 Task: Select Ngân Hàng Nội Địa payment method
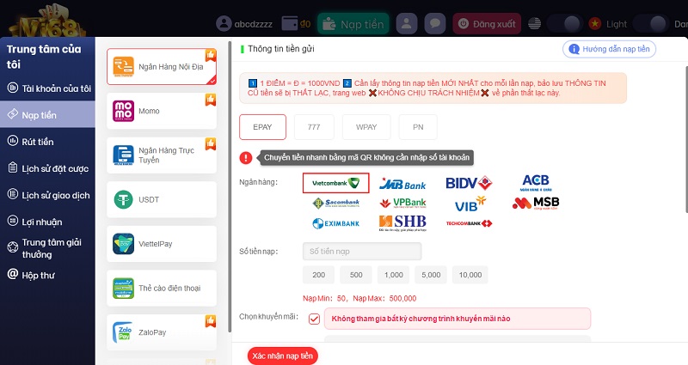(162, 67)
